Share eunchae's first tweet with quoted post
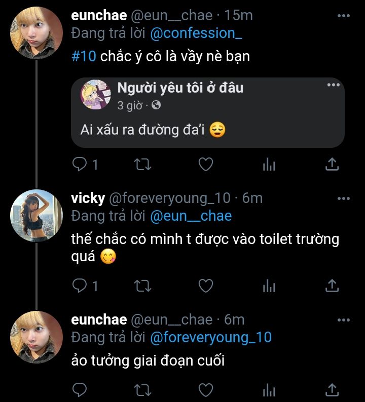Viewport: 365px width, 402px height. [x=331, y=164]
